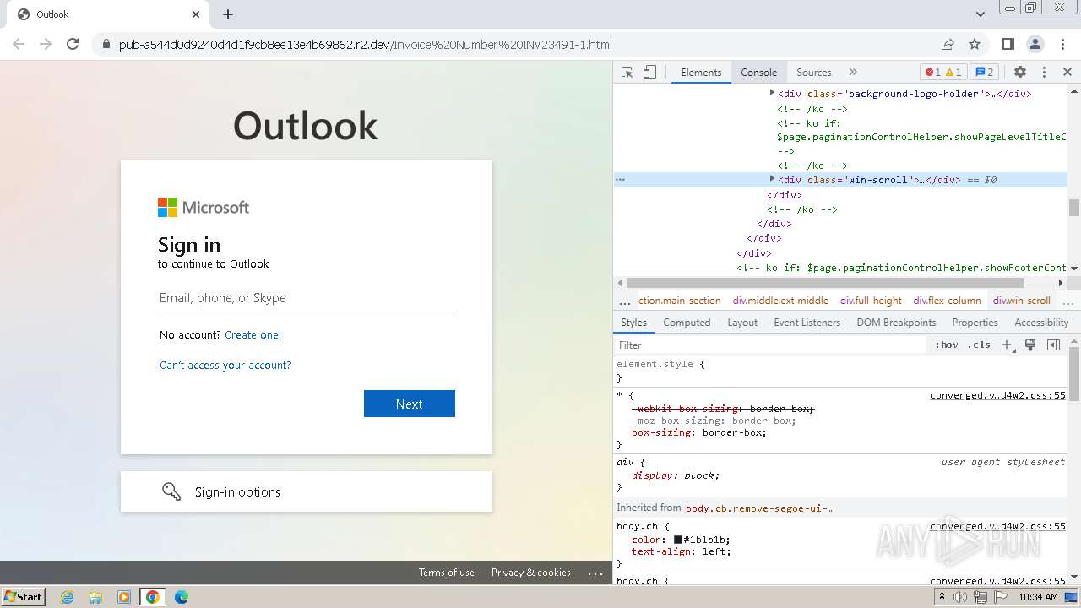Expand the win-scroll div node
Viewport: 1081px width, 608px height.
pos(772,179)
